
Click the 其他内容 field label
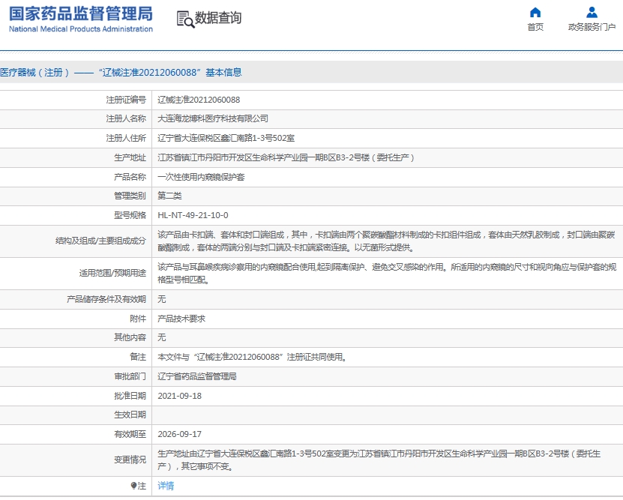click(x=130, y=337)
